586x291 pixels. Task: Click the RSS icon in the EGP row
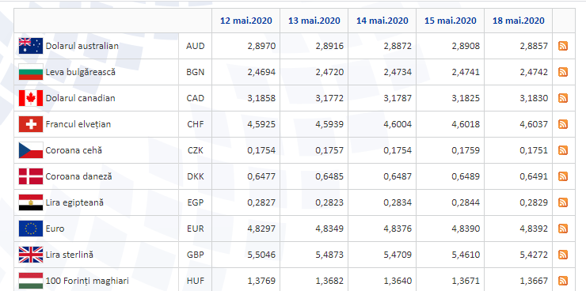coord(563,202)
